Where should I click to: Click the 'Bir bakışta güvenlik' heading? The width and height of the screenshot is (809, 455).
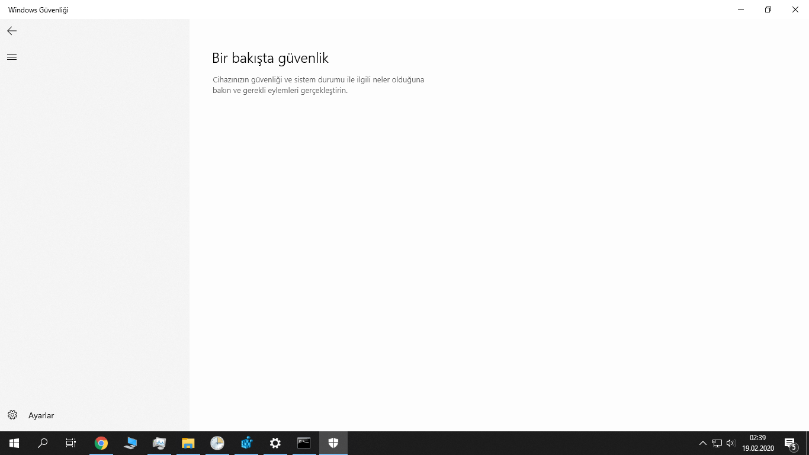[270, 58]
